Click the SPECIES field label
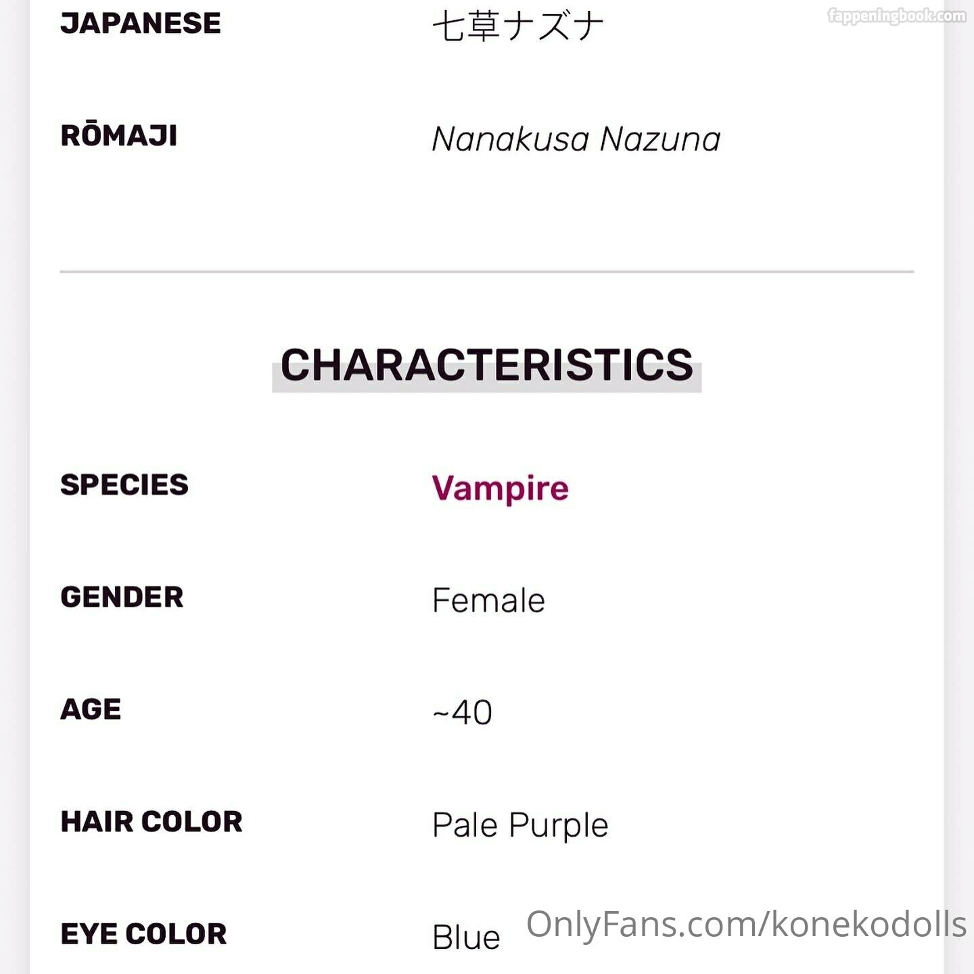This screenshot has width=974, height=974. point(124,484)
